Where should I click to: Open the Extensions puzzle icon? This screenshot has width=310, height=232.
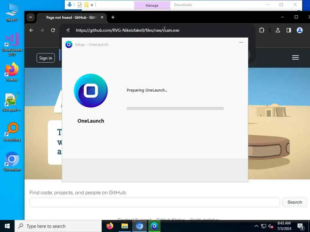pyautogui.click(x=262, y=30)
